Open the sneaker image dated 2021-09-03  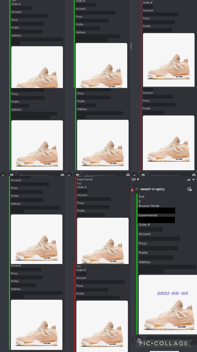point(168,304)
